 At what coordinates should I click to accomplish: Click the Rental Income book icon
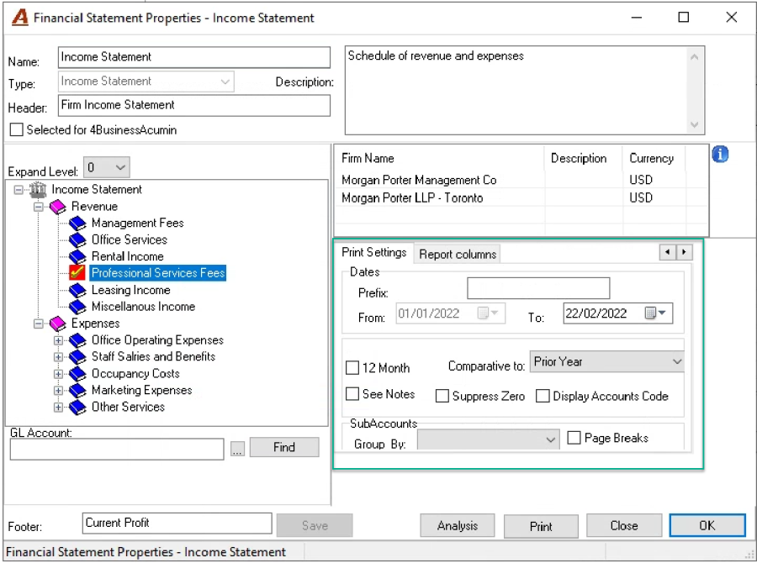pyautogui.click(x=77, y=256)
